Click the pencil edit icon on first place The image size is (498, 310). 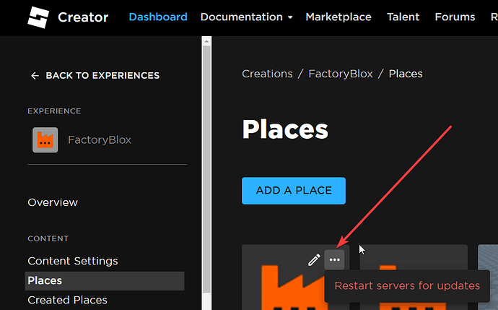click(314, 259)
